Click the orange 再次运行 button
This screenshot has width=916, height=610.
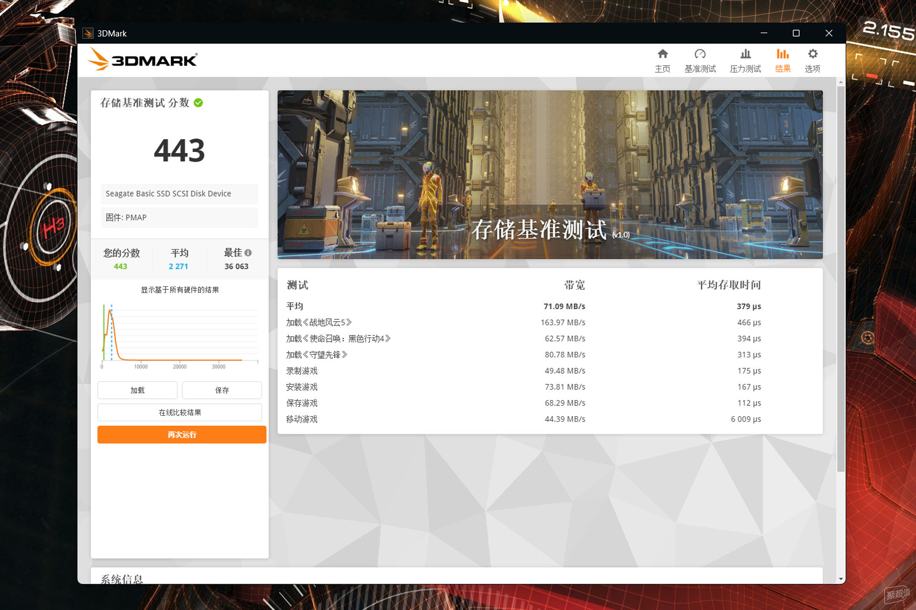click(x=182, y=435)
